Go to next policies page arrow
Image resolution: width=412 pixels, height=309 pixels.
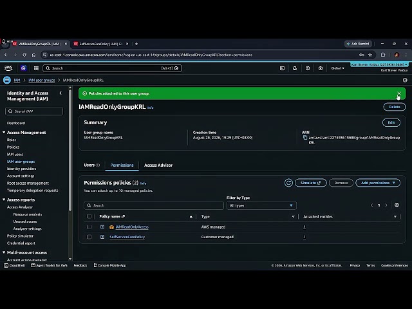pos(386,205)
